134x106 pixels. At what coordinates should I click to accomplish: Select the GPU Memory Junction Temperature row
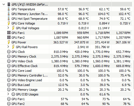[x=66, y=14]
